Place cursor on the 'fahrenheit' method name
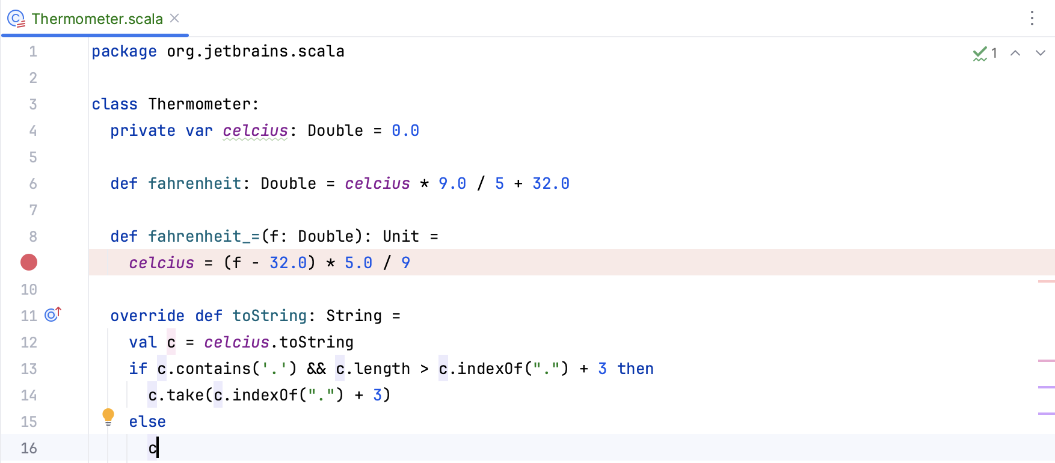This screenshot has width=1055, height=463. pyautogui.click(x=194, y=183)
